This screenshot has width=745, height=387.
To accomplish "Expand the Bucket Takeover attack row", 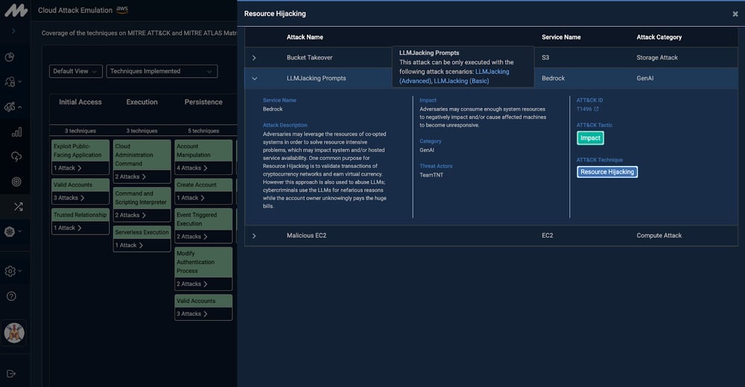I will 254,57.
